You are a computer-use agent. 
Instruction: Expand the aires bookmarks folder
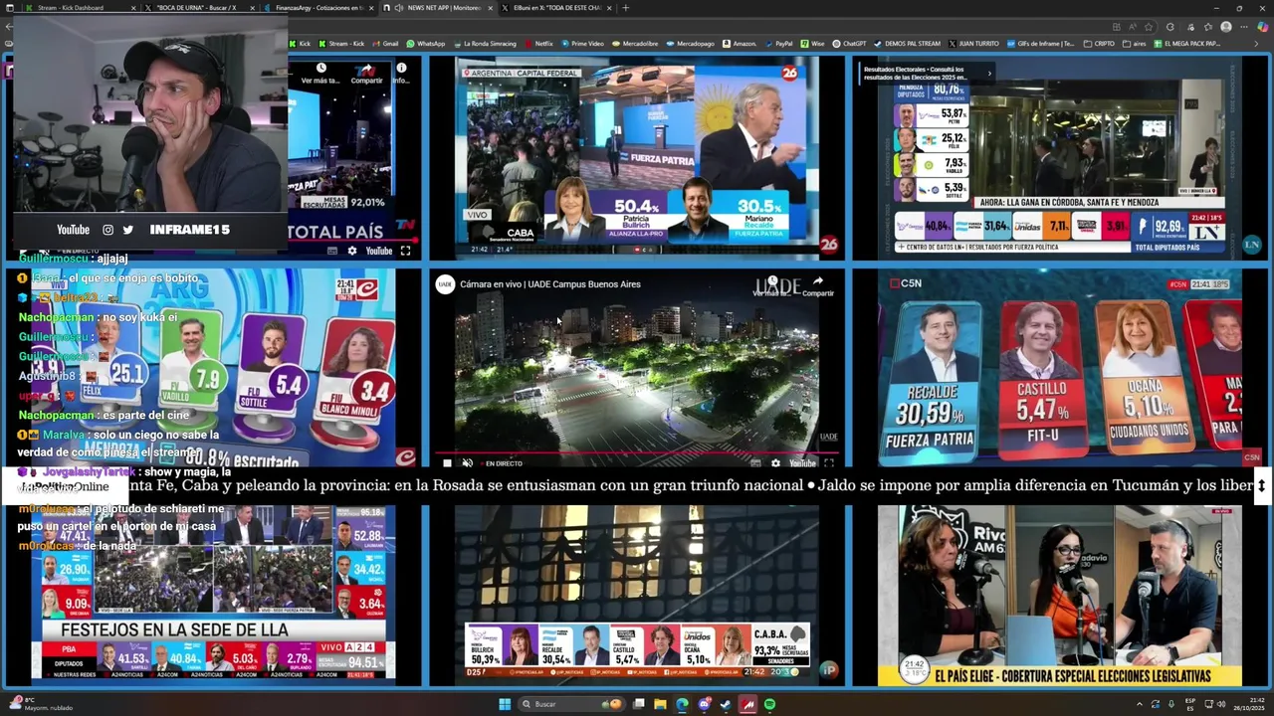point(1135,44)
